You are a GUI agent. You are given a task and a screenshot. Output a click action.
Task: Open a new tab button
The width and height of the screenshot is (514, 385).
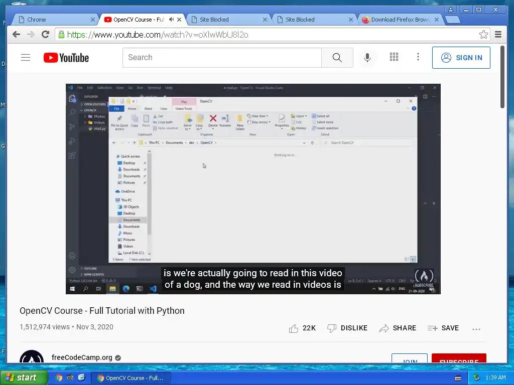click(453, 20)
